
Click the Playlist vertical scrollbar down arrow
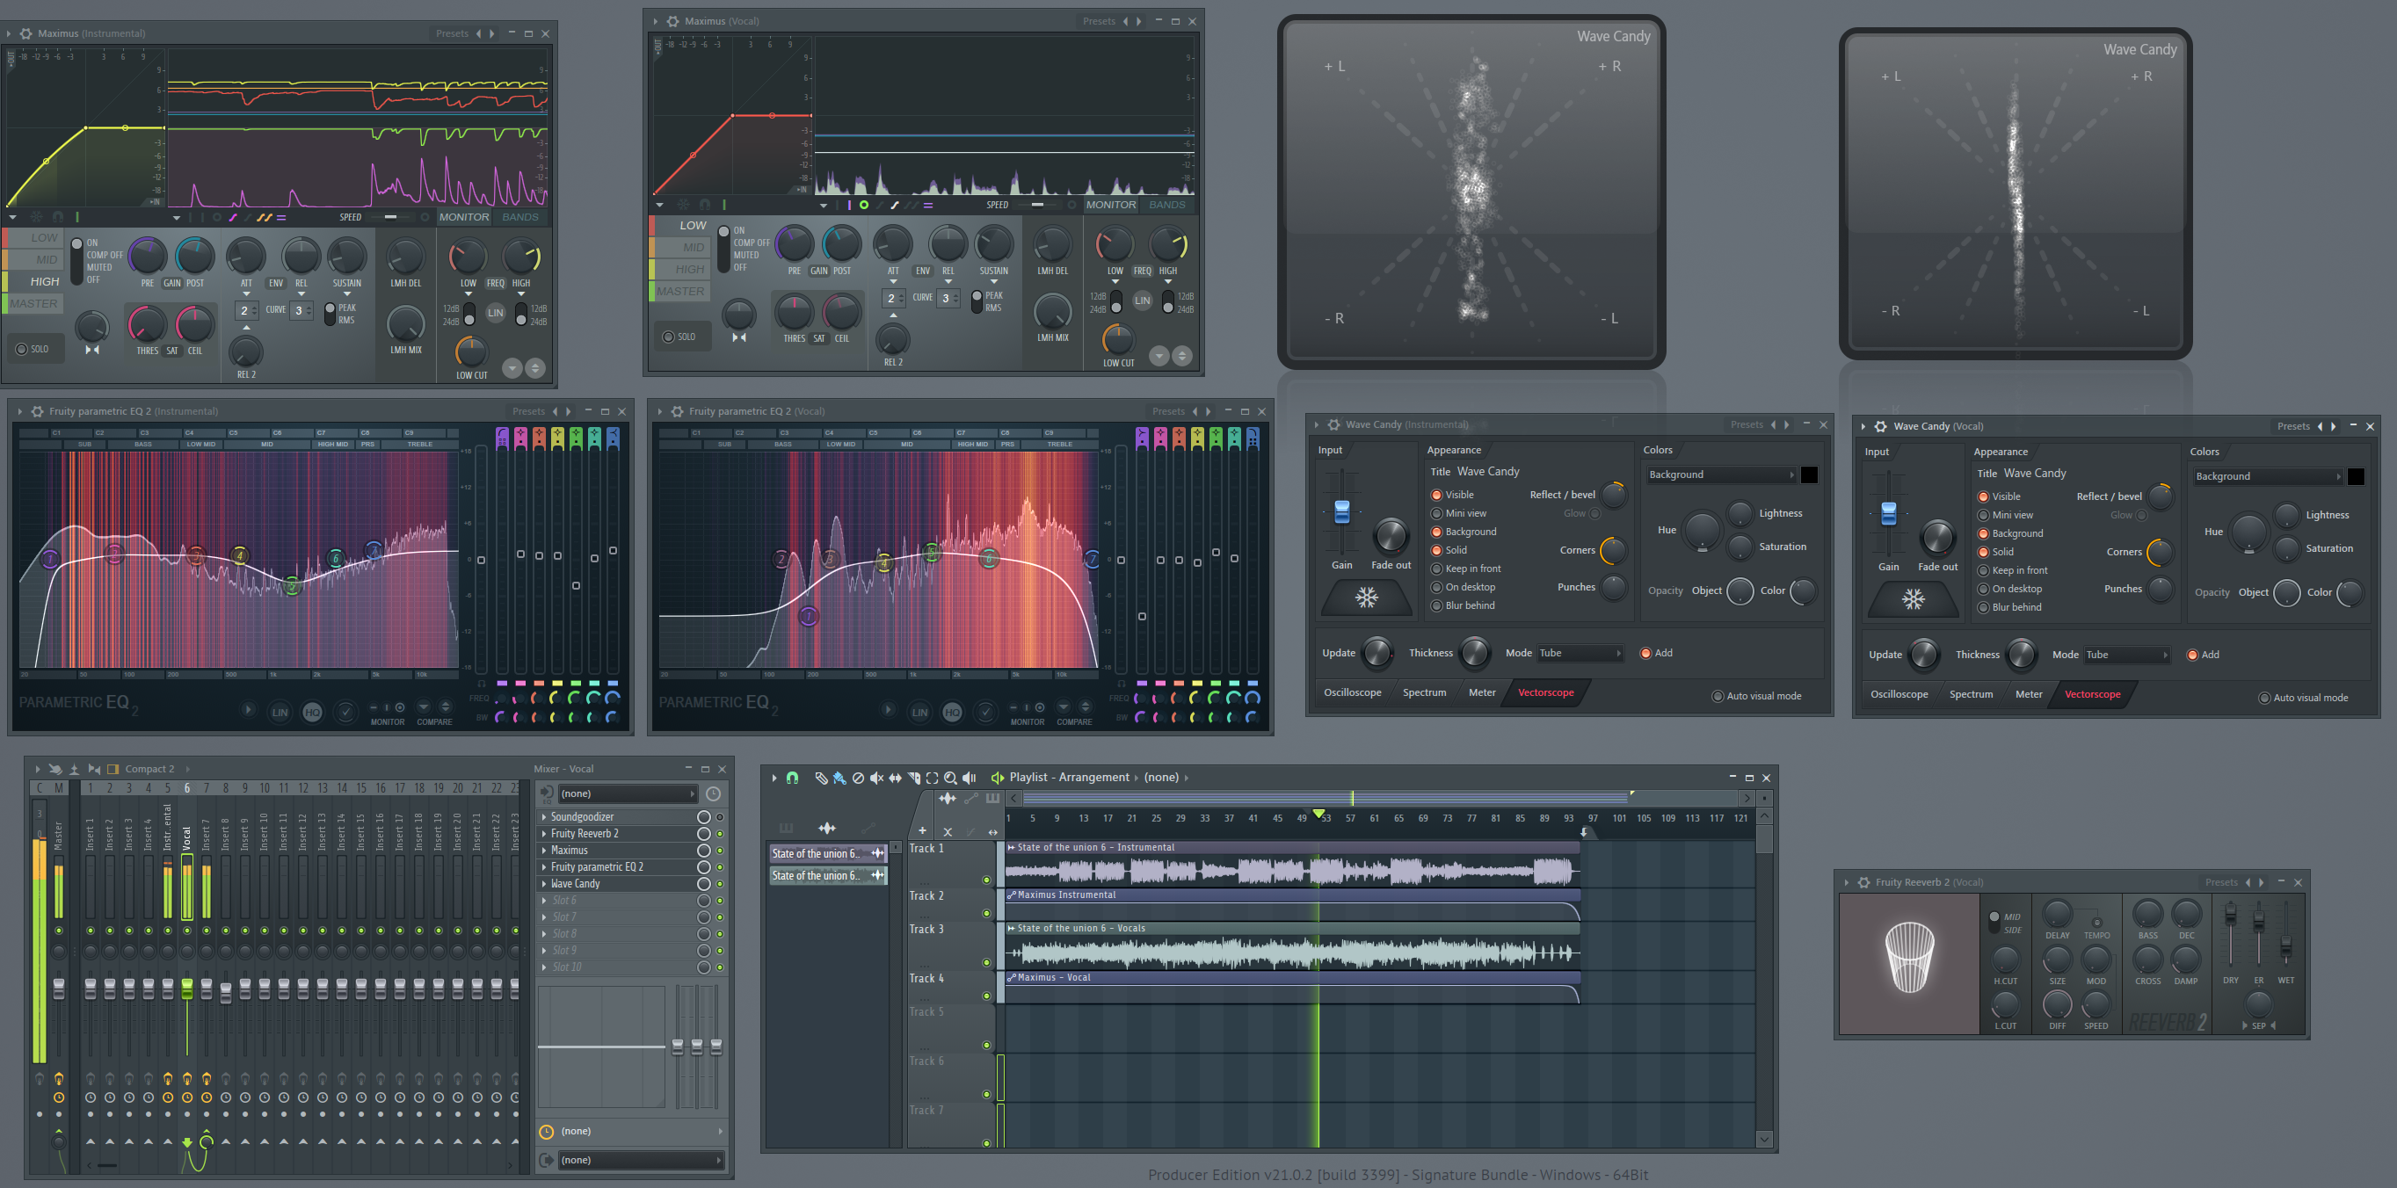[1763, 1140]
